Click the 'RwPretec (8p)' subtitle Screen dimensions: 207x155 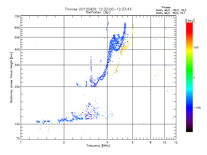point(98,12)
